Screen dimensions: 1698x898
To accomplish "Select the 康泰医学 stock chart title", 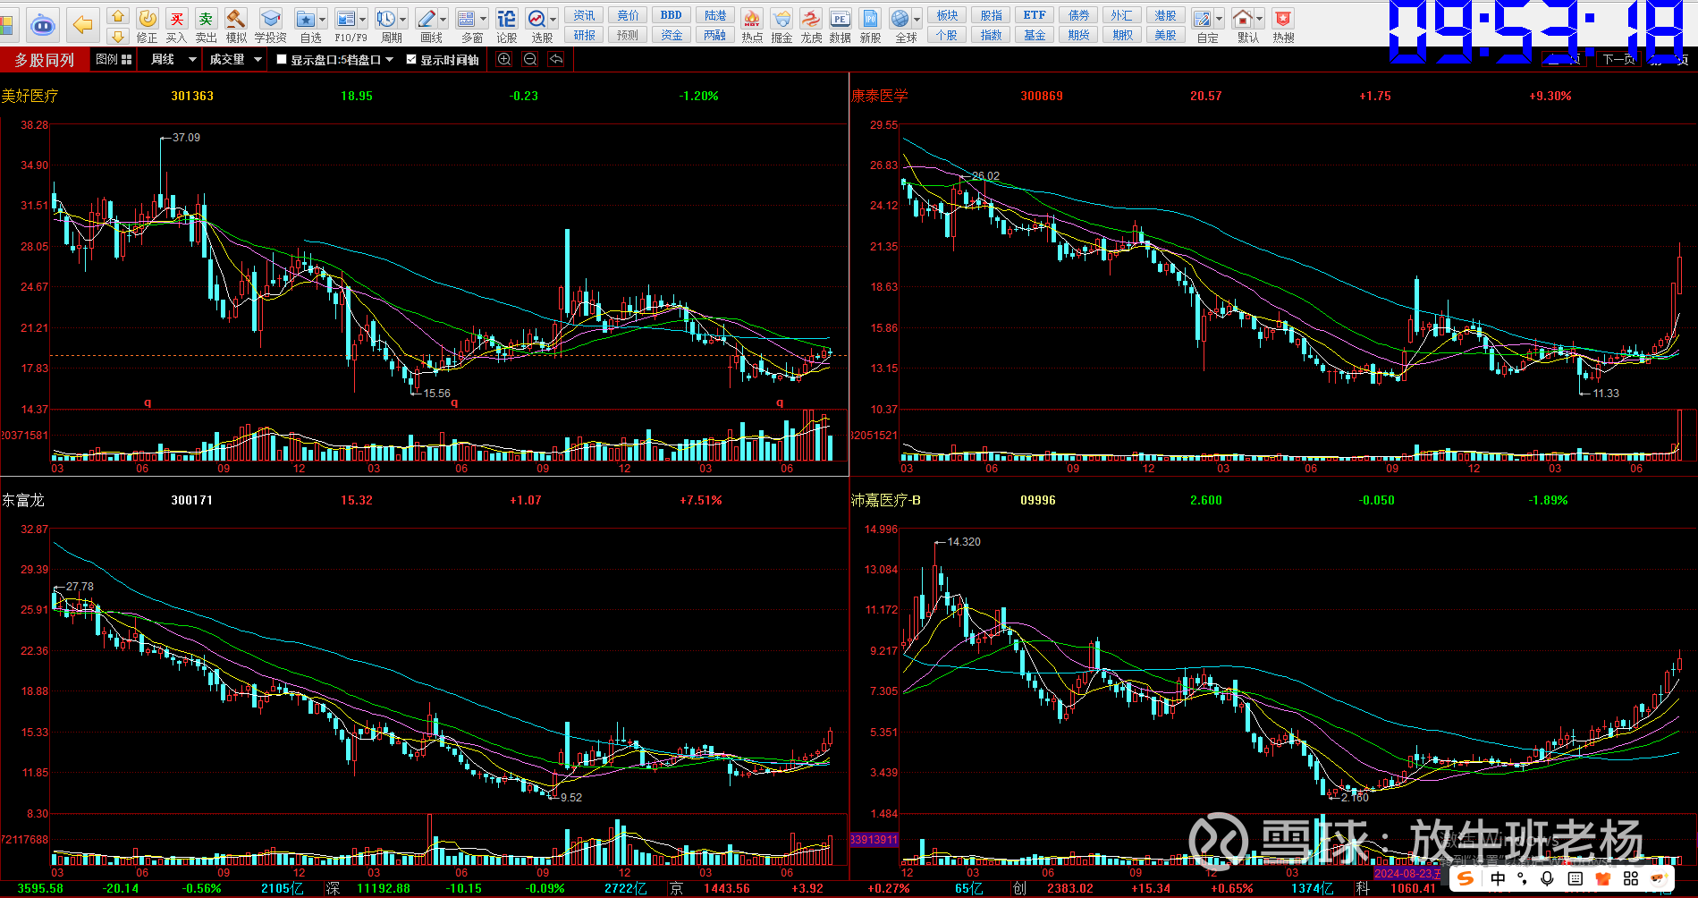I will point(879,96).
